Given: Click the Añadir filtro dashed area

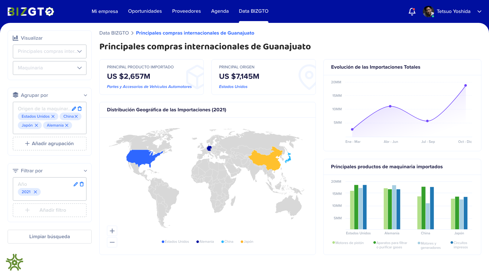Looking at the screenshot, I should 49,210.
